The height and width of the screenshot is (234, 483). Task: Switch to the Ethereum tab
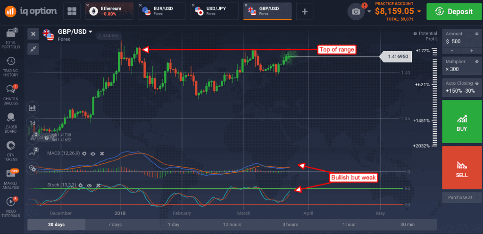[109, 11]
